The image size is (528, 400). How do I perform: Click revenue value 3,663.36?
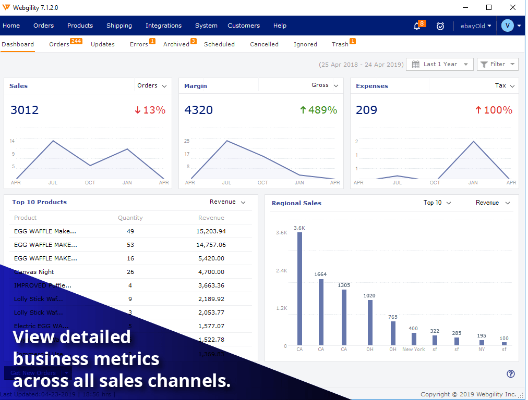click(x=211, y=285)
